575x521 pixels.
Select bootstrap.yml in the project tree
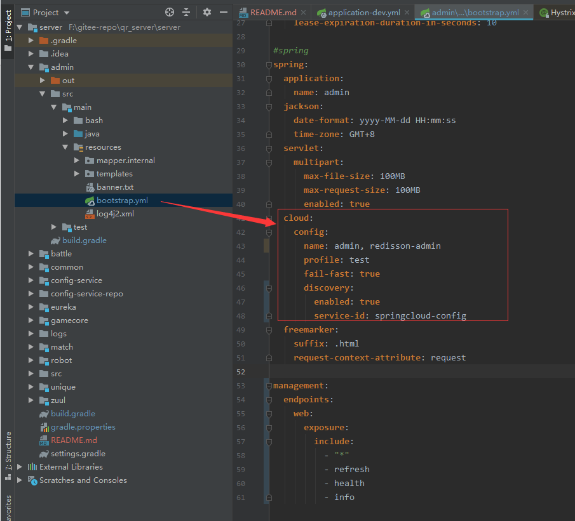point(122,201)
